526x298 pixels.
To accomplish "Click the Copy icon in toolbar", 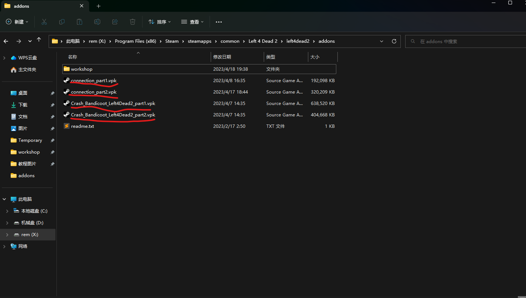I will click(x=62, y=22).
